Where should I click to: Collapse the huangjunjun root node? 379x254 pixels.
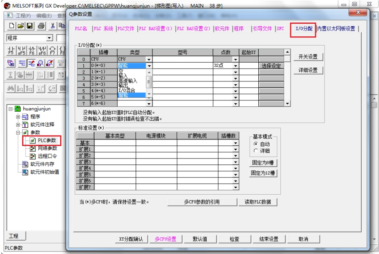point(10,109)
